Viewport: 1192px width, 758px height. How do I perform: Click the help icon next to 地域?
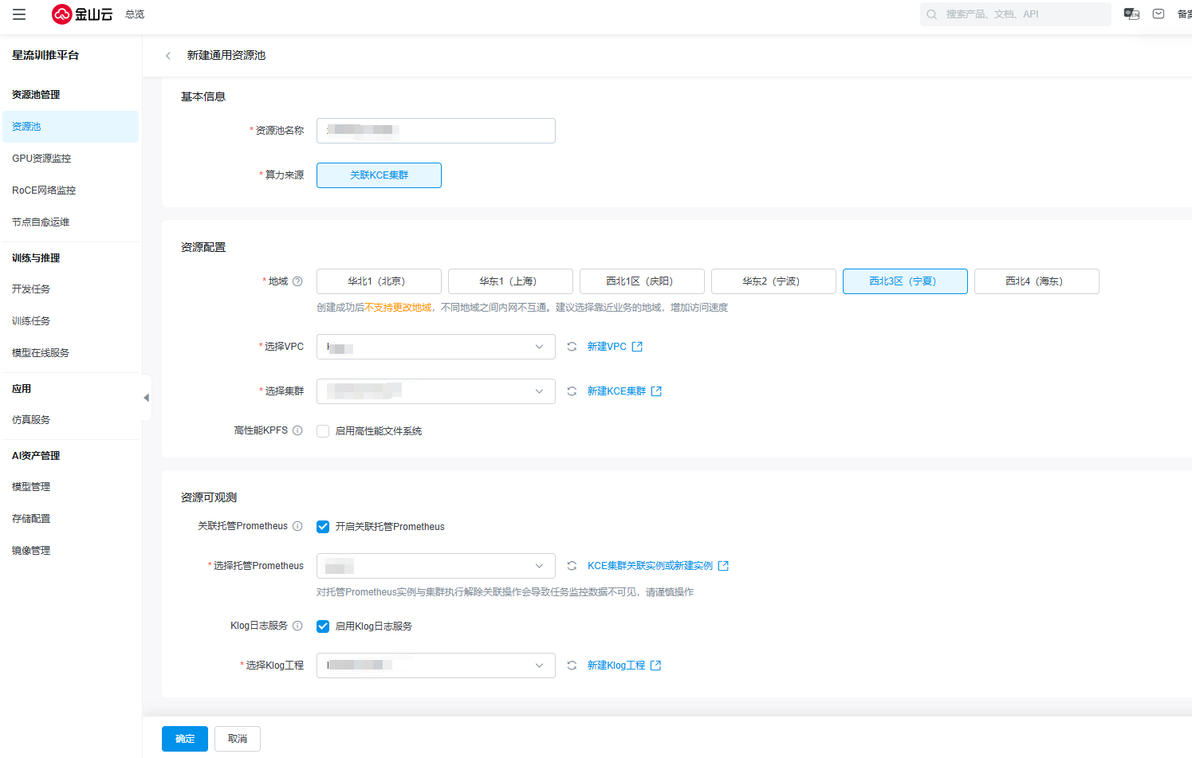(x=297, y=281)
